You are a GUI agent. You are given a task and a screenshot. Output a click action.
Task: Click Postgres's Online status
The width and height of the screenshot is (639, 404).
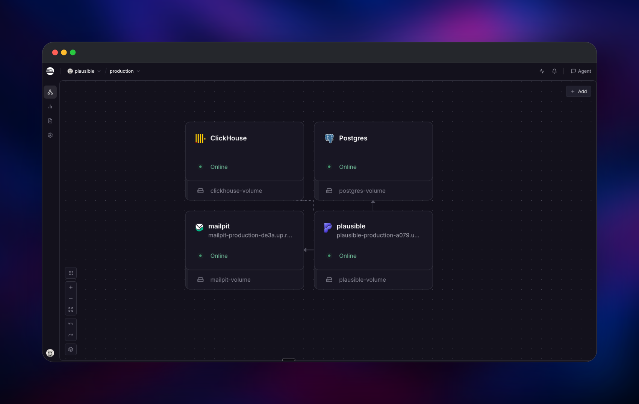point(348,167)
